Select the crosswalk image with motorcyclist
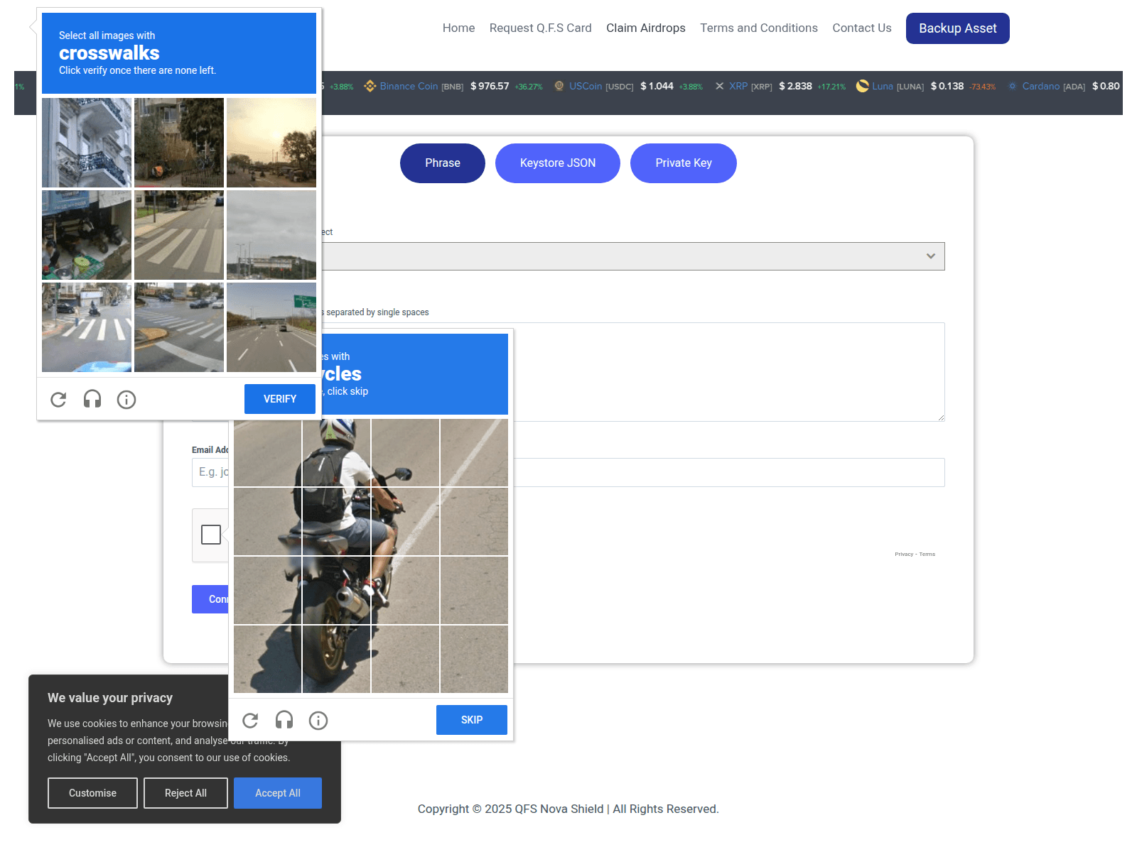This screenshot has height=852, width=1137. 87,327
